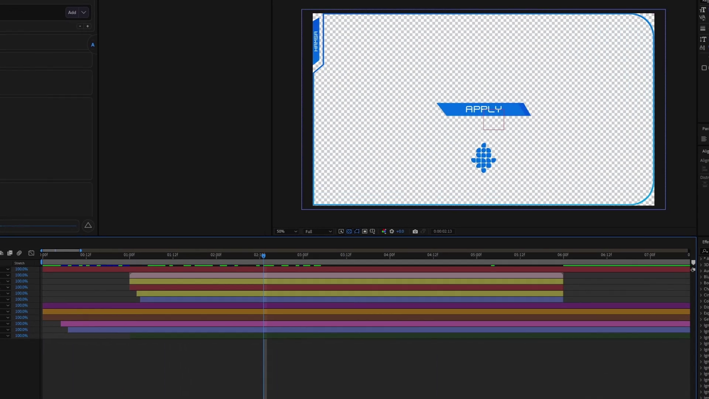
Task: Enable motion blur icon in the timeline
Action: point(19,253)
